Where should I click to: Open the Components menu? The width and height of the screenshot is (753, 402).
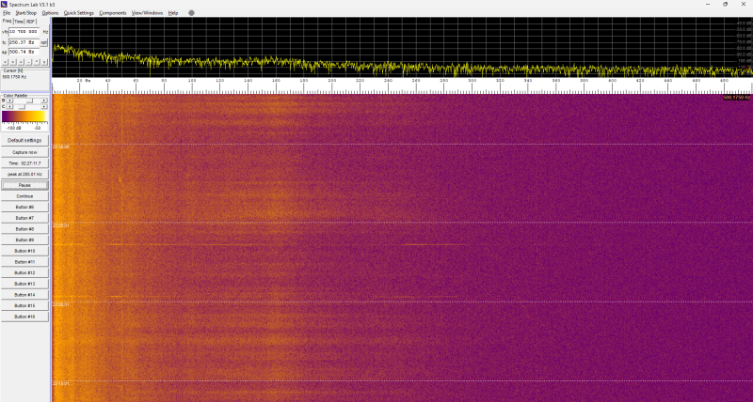[x=113, y=13]
